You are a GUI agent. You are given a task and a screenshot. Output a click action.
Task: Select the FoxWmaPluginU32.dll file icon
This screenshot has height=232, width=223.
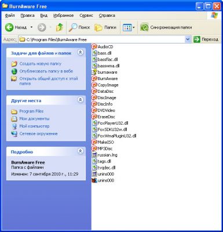tap(94, 136)
